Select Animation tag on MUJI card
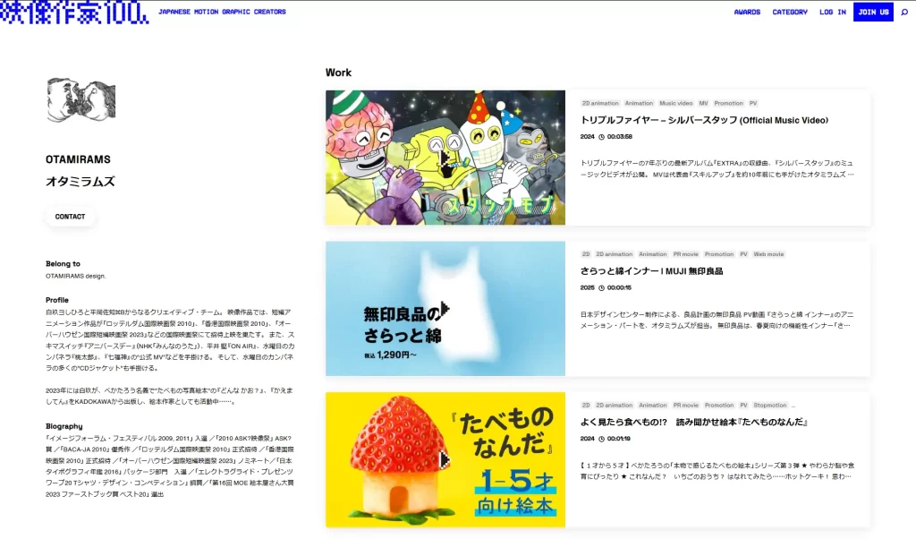Viewport: 916px width, 539px height. click(652, 254)
